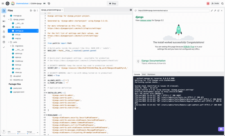Collapse INSTALLED_APPS code fold at line 33
This screenshot has width=225, height=136.
coord(46,93)
